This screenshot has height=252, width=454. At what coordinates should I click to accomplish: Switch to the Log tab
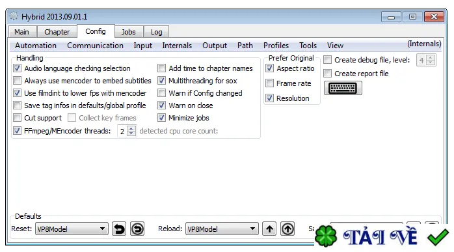(156, 32)
